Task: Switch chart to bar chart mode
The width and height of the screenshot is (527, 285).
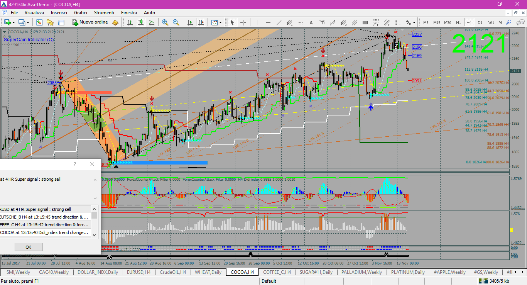Action: tap(130, 22)
